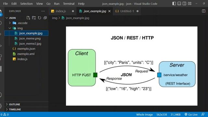208x117 pixels.
Task: Click the .vscode folder icon
Action: coord(14,23)
